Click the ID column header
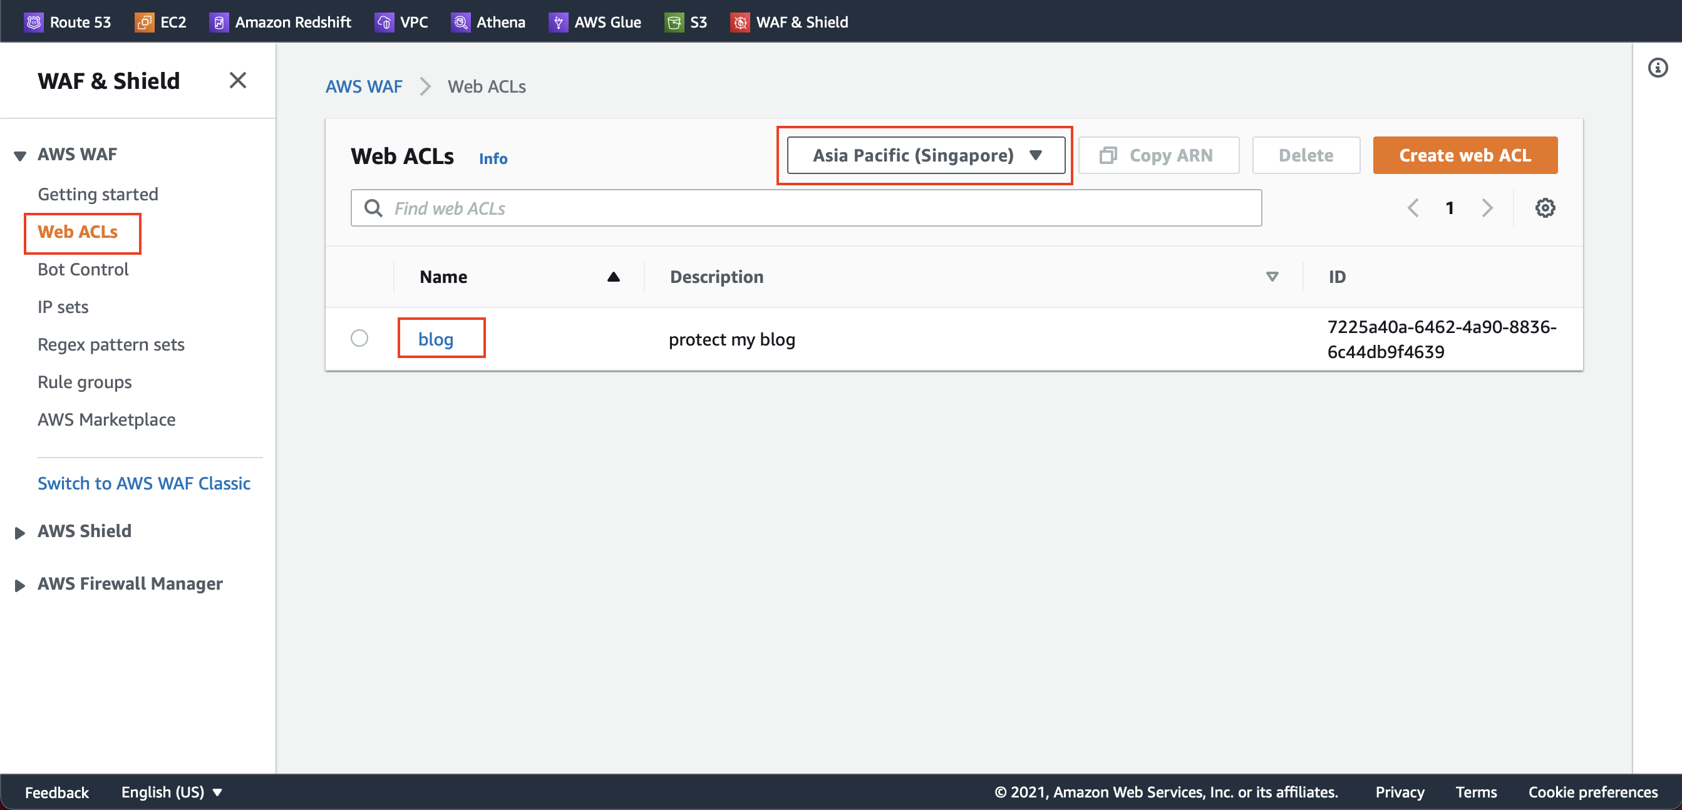This screenshot has width=1682, height=810. tap(1336, 277)
